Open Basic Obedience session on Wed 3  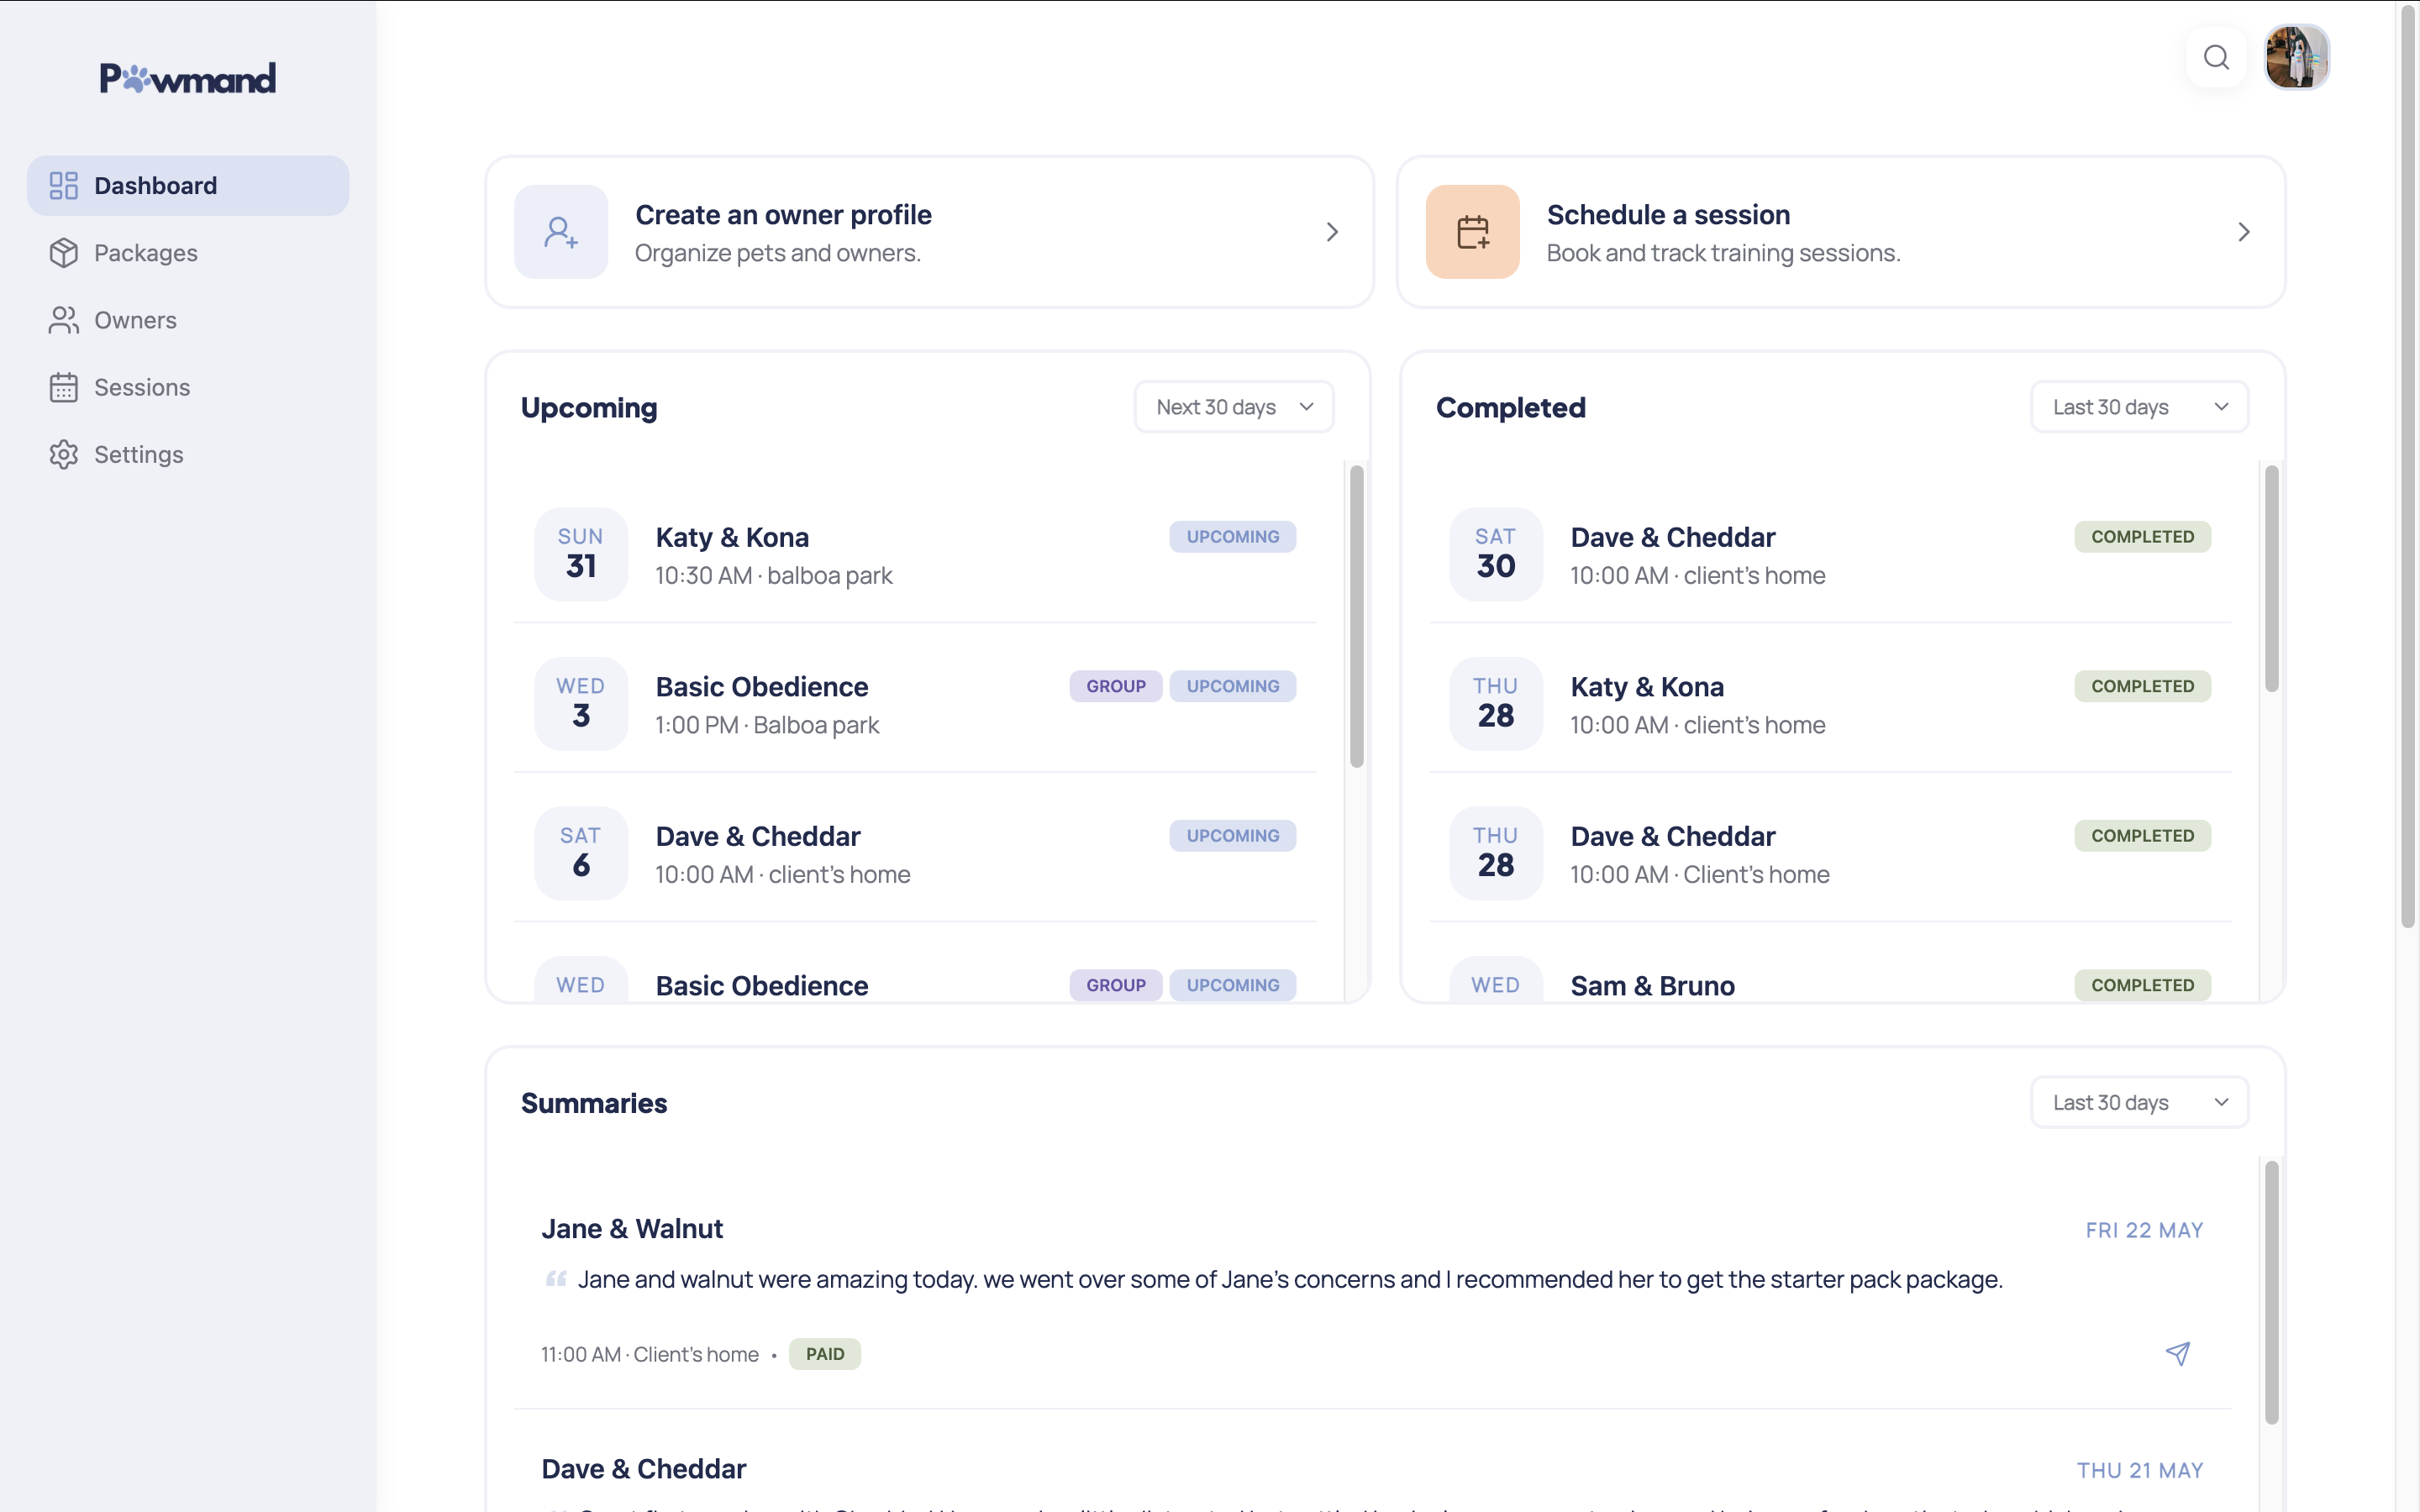[x=915, y=703]
